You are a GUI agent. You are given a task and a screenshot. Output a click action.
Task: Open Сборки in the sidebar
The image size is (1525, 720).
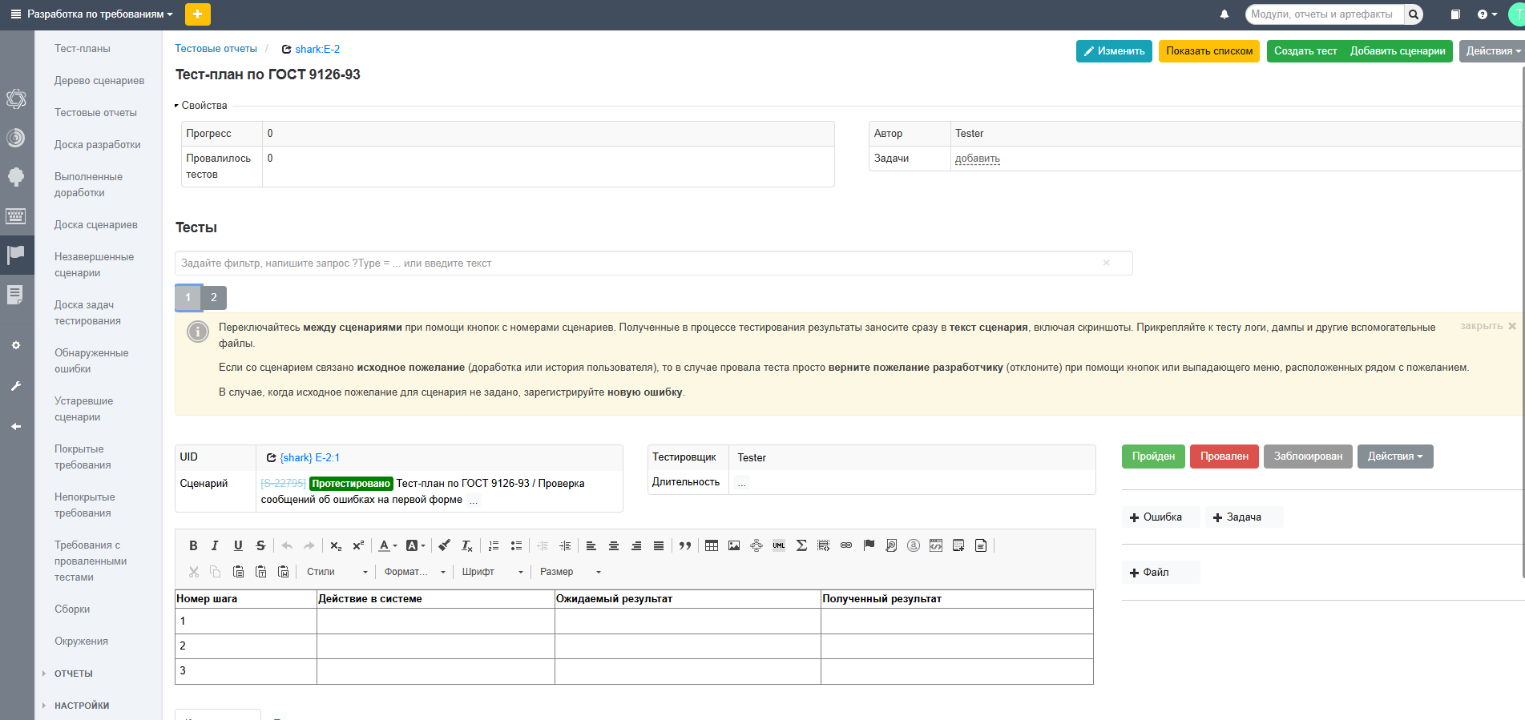pos(72,609)
